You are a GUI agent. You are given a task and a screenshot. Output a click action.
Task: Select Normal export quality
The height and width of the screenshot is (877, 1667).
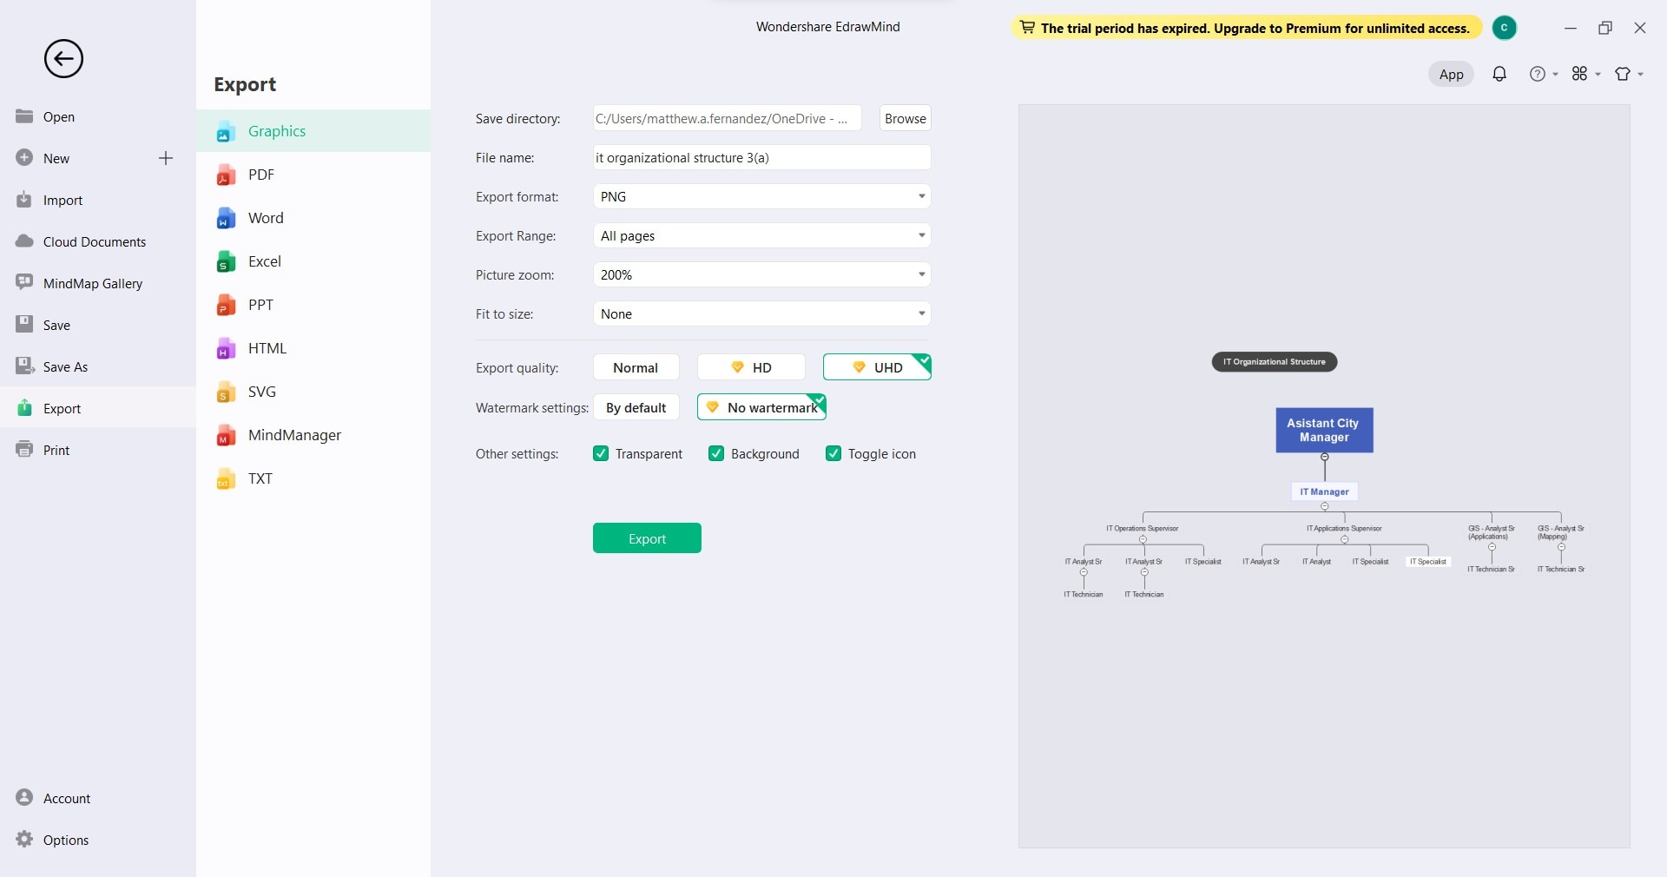coord(636,367)
